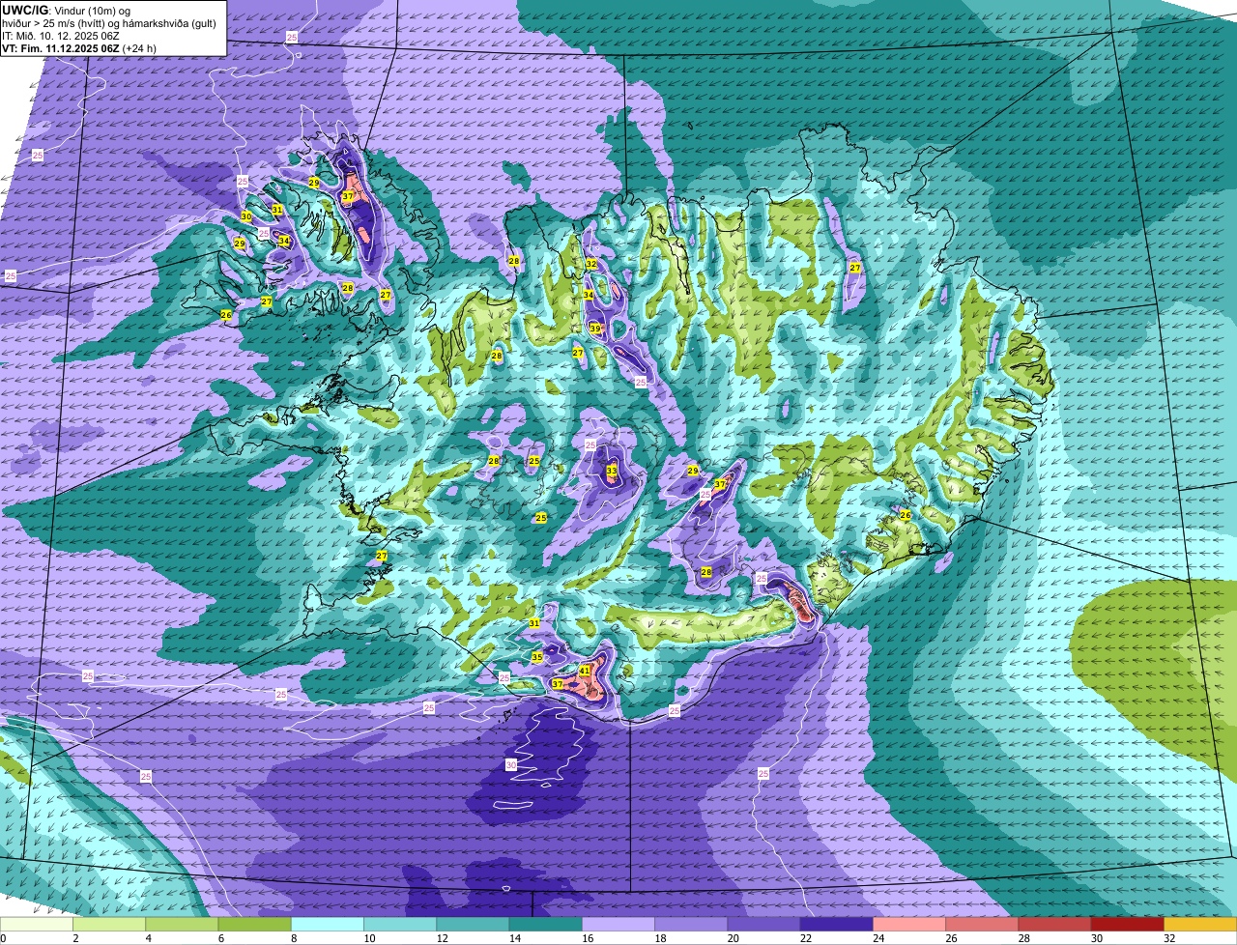Pick the orange swatch above 32 m/s
Screen dimensions: 1237x945
coord(1200,924)
